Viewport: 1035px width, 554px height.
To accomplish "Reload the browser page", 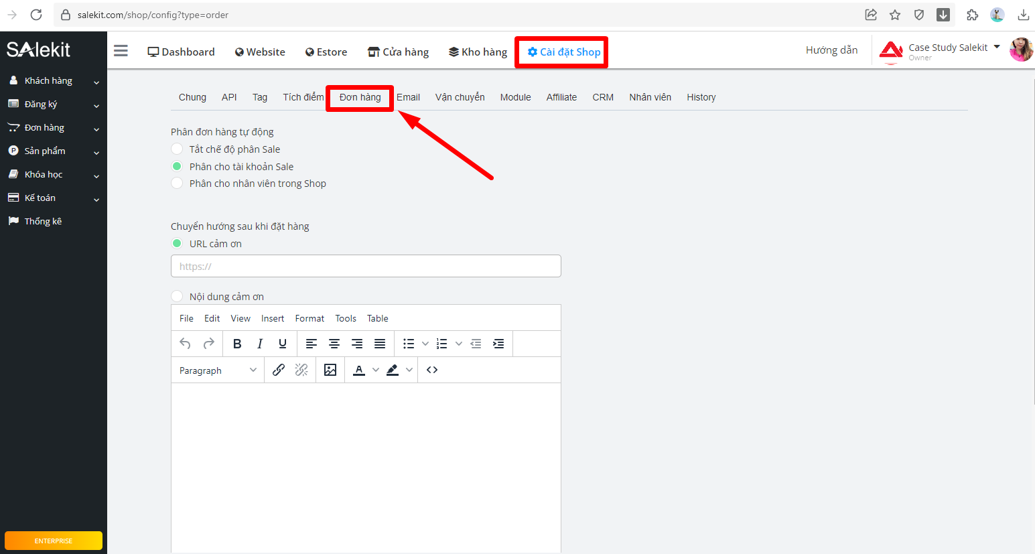I will tap(36, 15).
